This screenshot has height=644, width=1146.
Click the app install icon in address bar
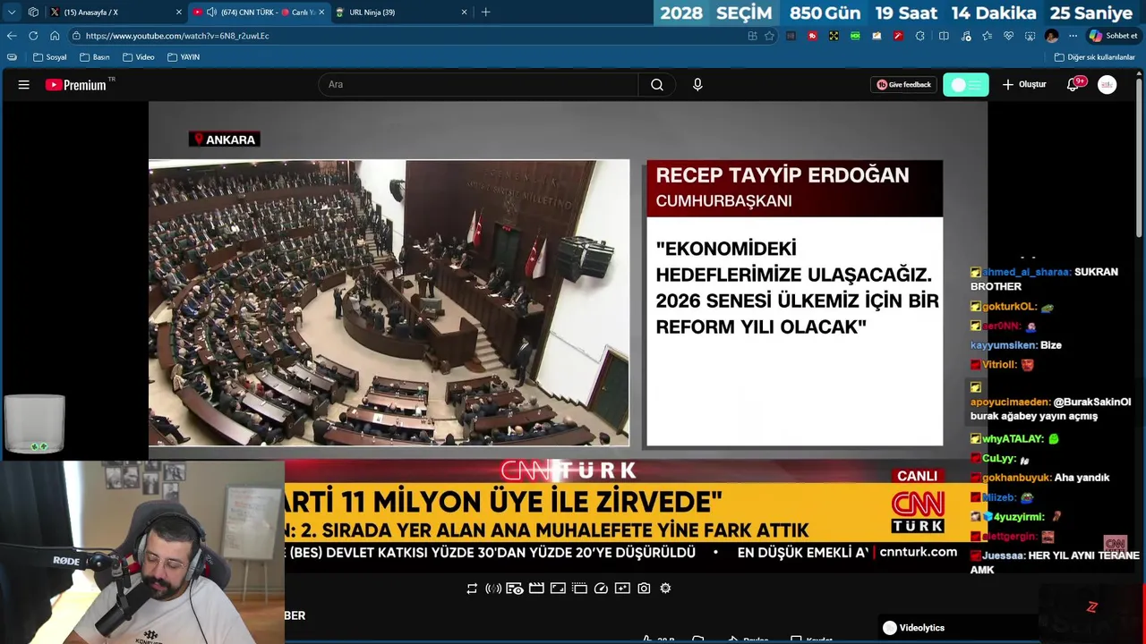tap(752, 36)
